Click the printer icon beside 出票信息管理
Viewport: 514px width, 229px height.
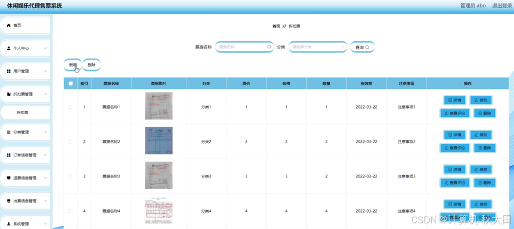point(9,201)
